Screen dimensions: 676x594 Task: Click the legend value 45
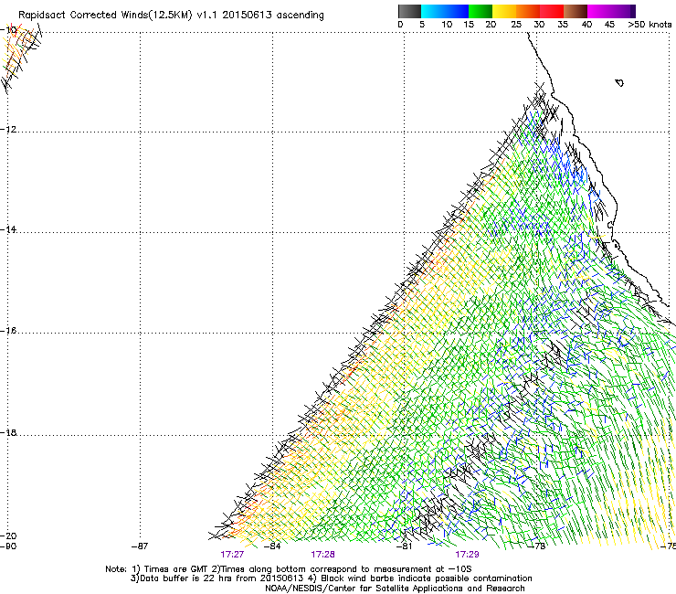609,25
